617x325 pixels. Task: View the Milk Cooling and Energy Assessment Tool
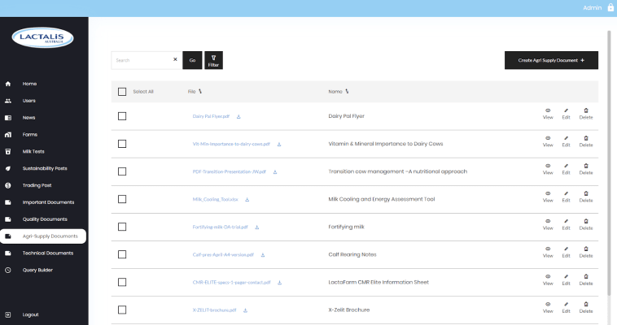tap(548, 197)
